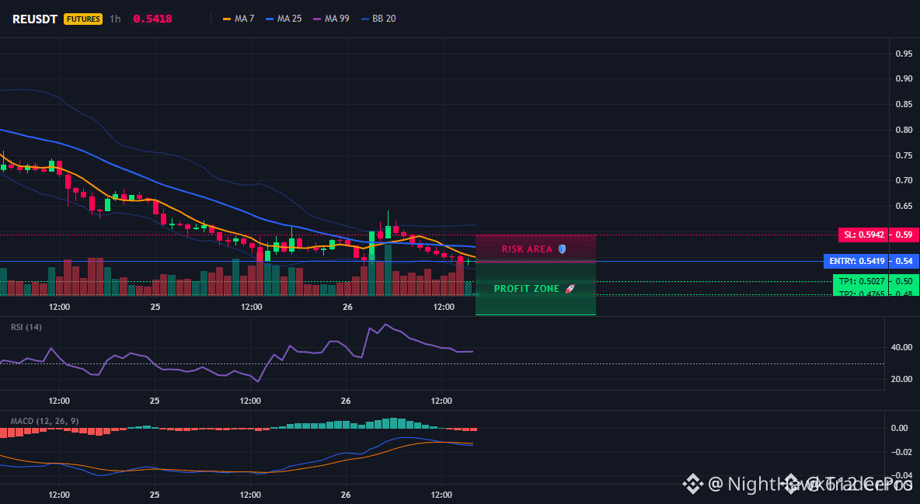Screen dimensions: 920x504
Task: Click the blue MA 25 color dash
Action: 270,19
